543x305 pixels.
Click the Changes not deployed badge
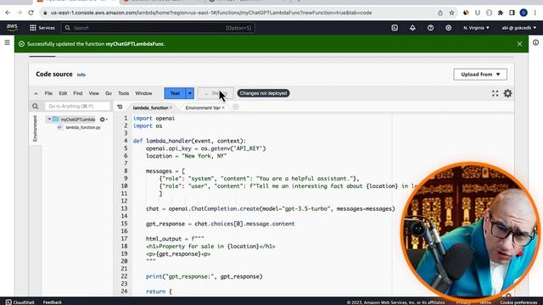point(264,93)
